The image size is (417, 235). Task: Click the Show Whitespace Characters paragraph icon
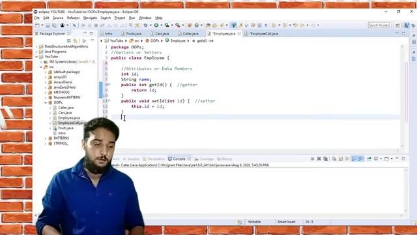(x=266, y=25)
